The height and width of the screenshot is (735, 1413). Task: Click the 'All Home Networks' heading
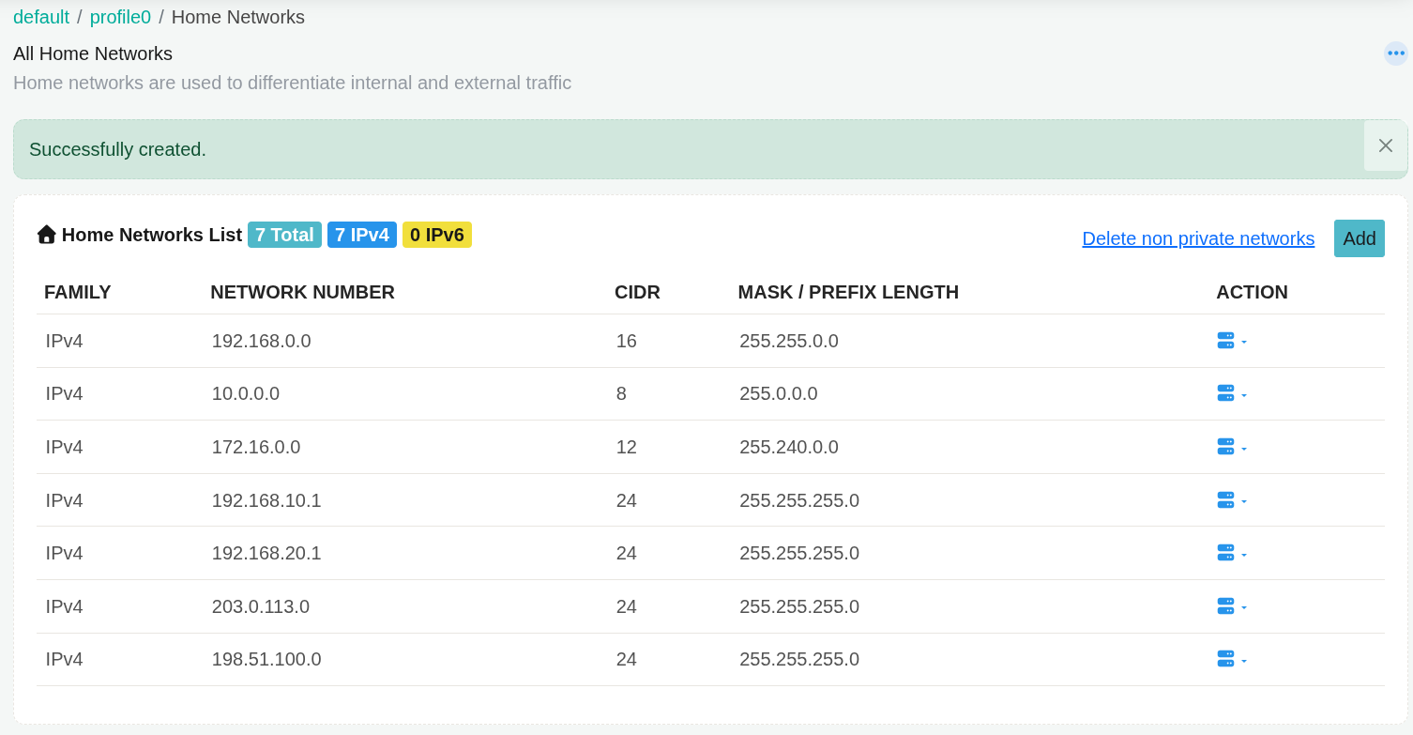coord(93,54)
